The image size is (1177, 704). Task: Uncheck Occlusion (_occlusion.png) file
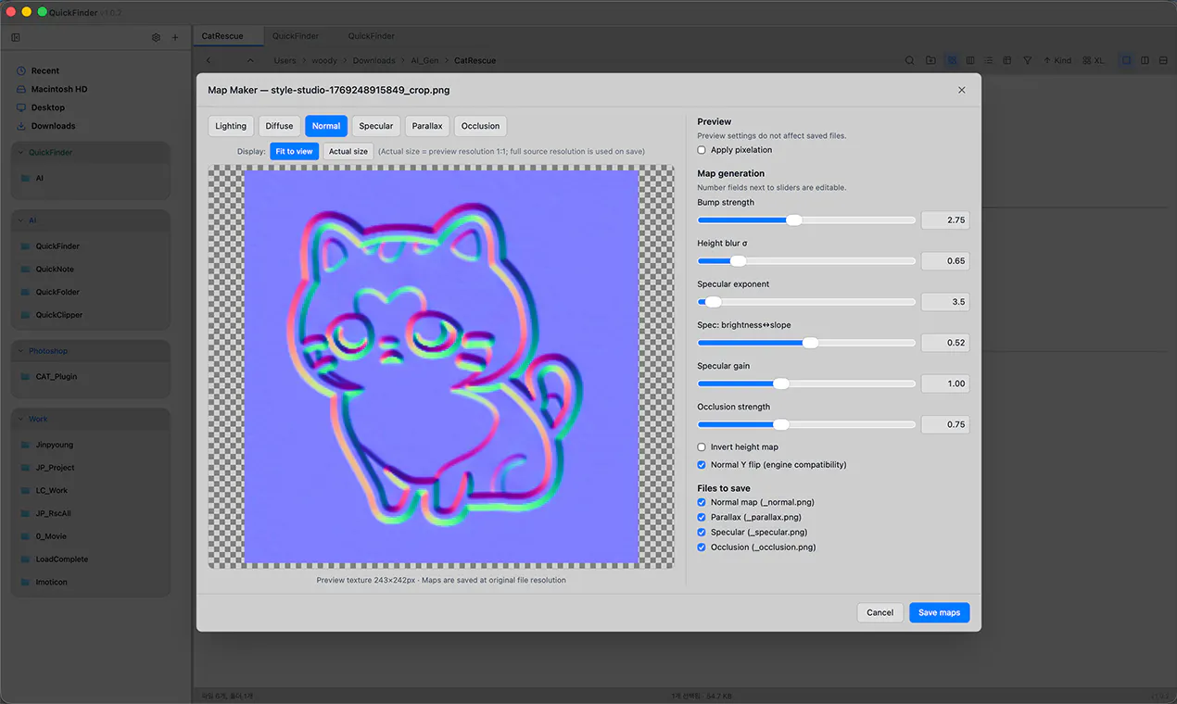coord(702,547)
